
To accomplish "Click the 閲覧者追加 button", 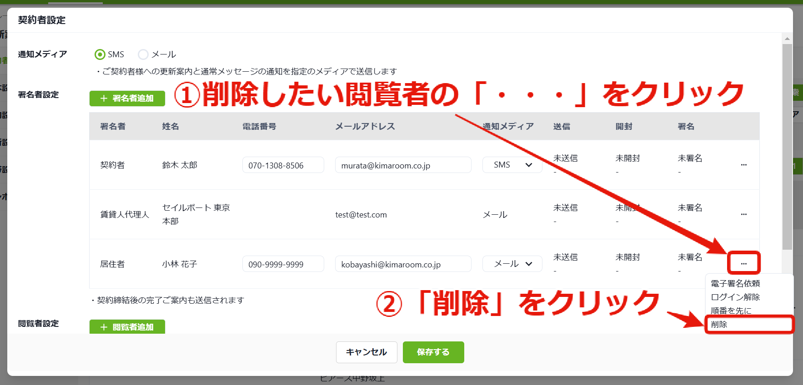I will coord(127,327).
